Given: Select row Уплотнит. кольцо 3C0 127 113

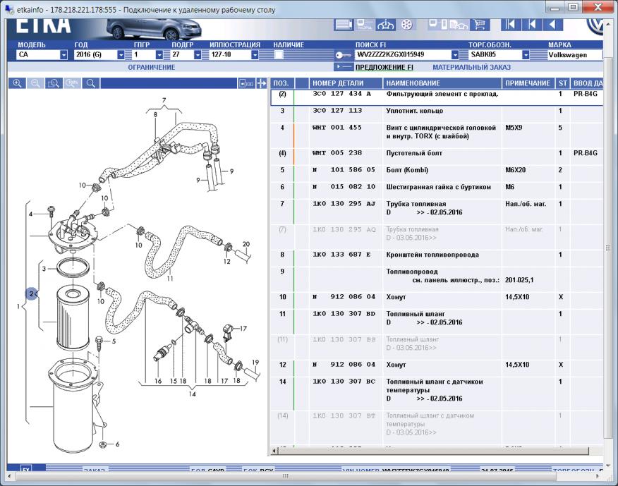Looking at the screenshot, I should coord(437,114).
